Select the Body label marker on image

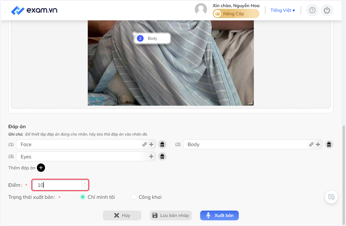point(152,38)
